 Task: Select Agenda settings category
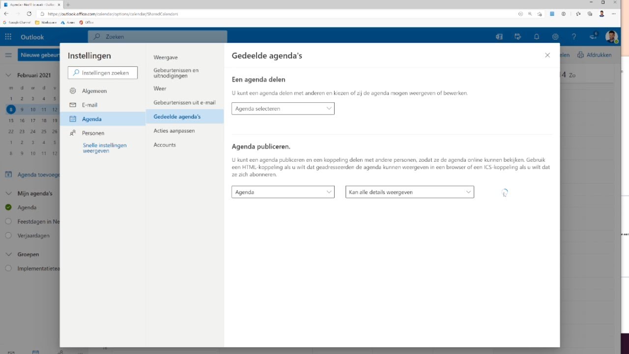click(x=103, y=119)
